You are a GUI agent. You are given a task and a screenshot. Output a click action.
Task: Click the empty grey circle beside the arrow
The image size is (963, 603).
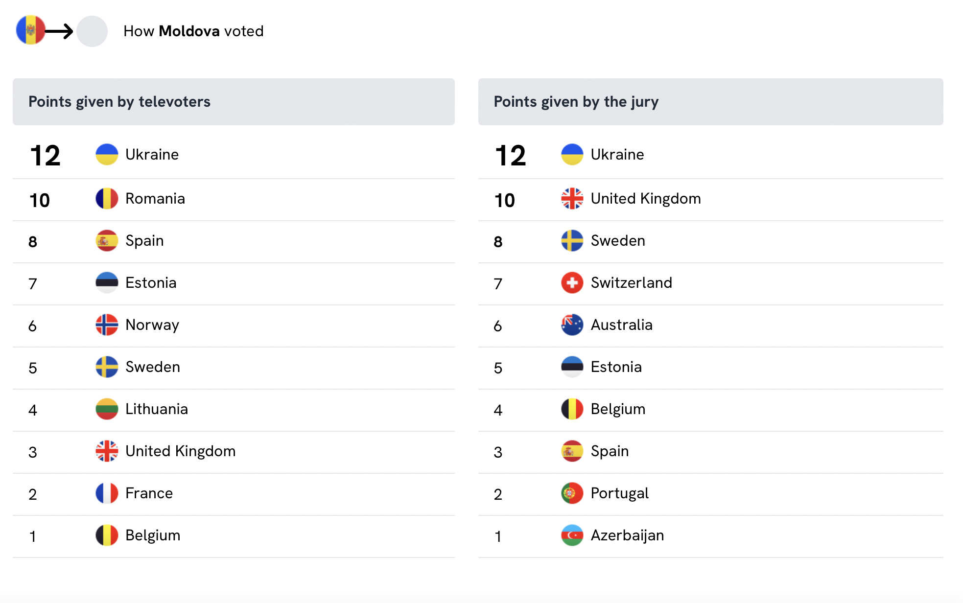(x=92, y=31)
